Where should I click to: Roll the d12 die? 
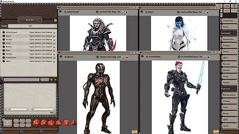click(44, 123)
